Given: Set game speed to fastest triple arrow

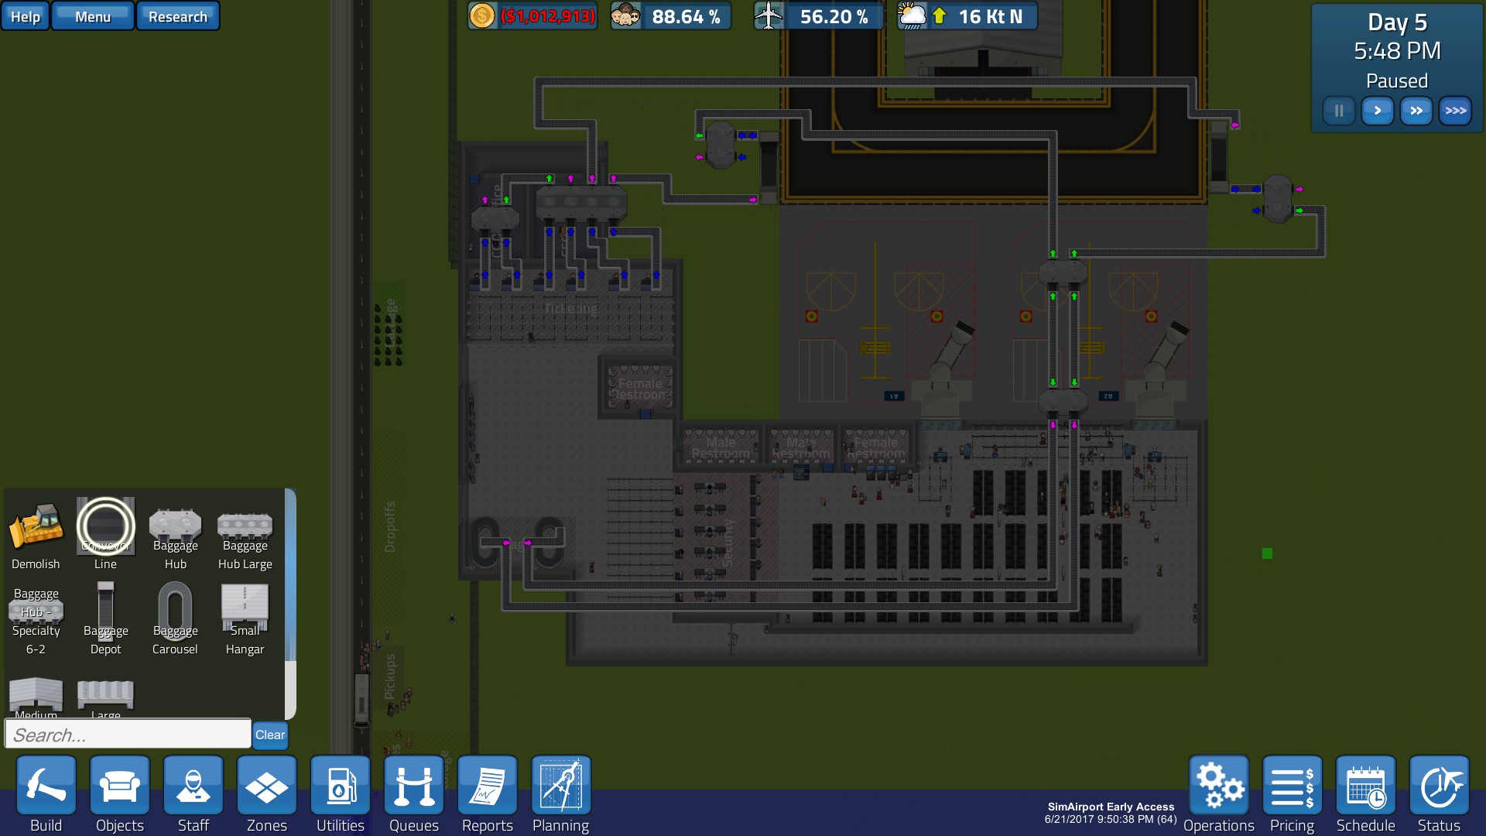Looking at the screenshot, I should (x=1455, y=111).
